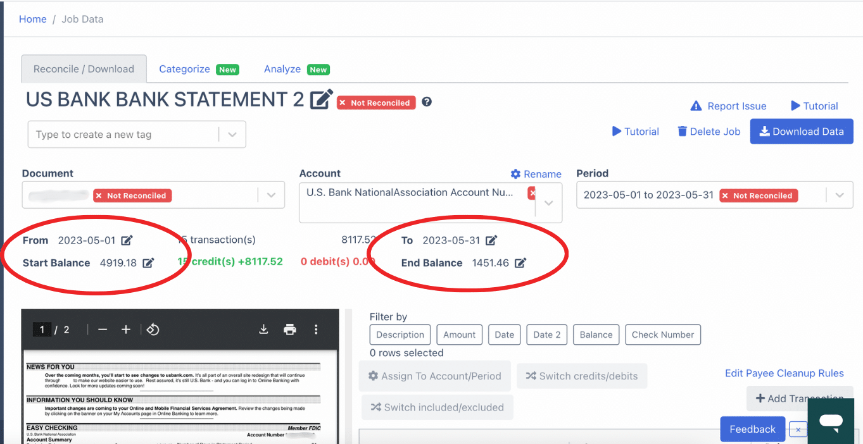
Task: Filter by Balance
Action: click(596, 335)
